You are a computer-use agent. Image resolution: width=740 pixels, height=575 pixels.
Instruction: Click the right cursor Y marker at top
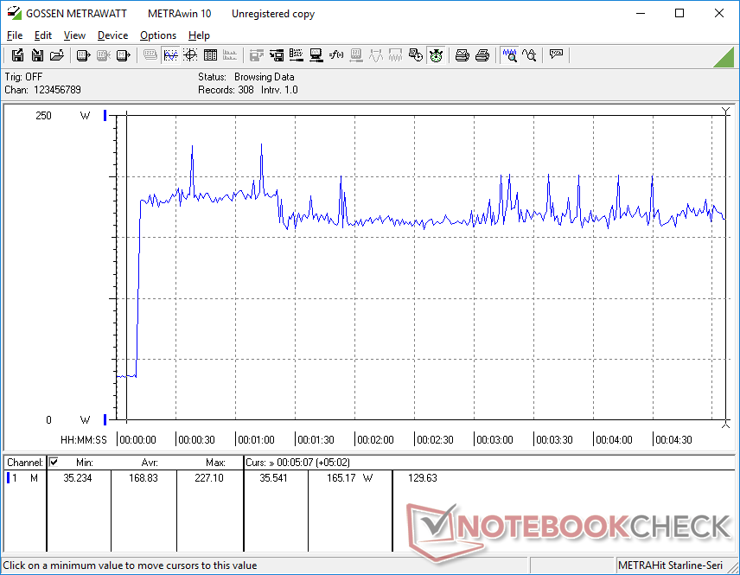726,112
